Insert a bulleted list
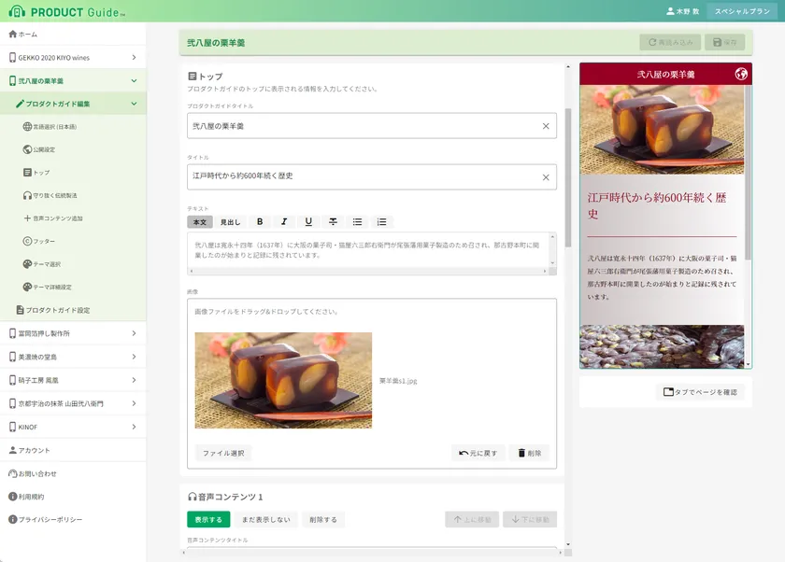 pyautogui.click(x=357, y=222)
